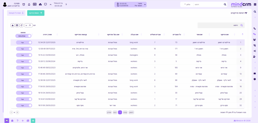Click the user avatar icon
This screenshot has height=123, width=258.
[5, 5]
